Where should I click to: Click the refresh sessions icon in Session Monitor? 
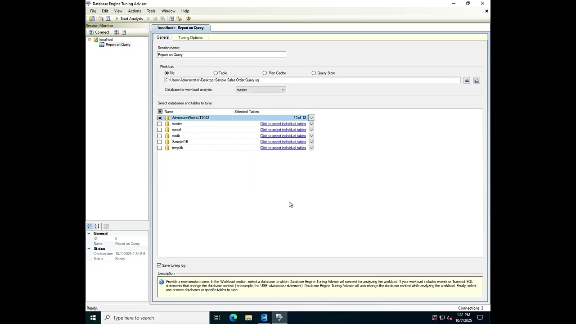pyautogui.click(x=124, y=32)
